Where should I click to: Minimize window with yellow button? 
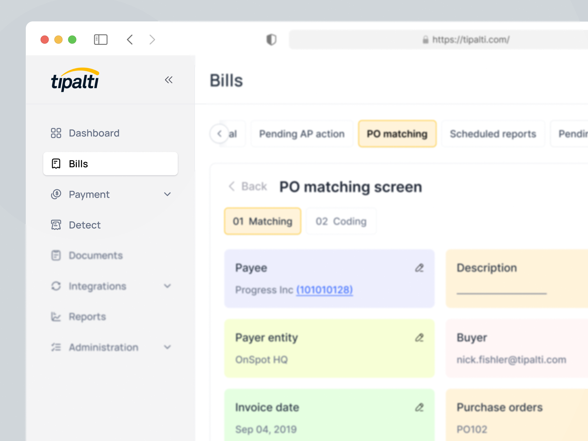click(58, 39)
